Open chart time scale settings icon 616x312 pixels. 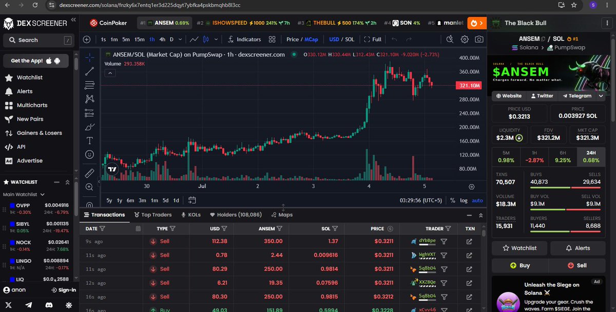point(471,187)
